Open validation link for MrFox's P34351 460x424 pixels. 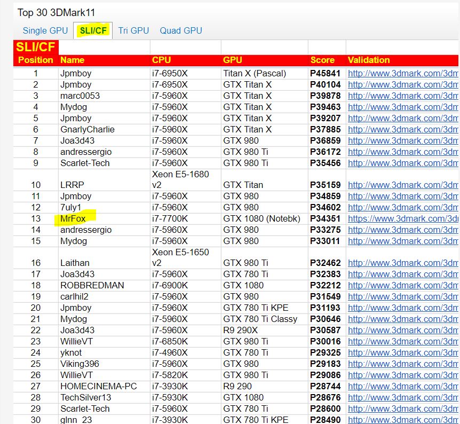click(403, 219)
